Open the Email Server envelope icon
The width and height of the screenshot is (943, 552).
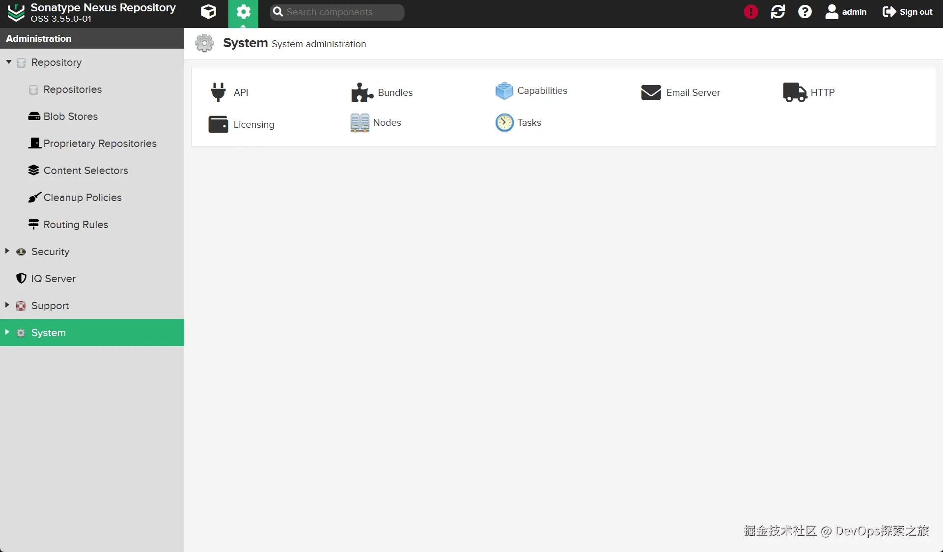click(651, 92)
